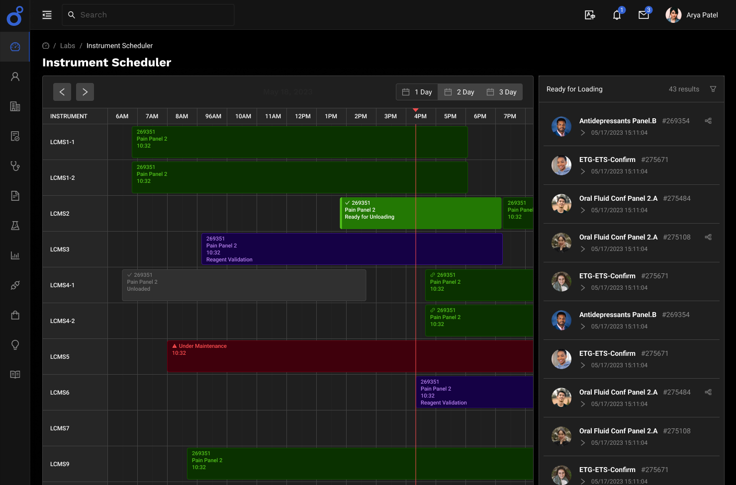The image size is (736, 485).
Task: Open the shopping bag icon in the sidebar
Action: click(15, 315)
